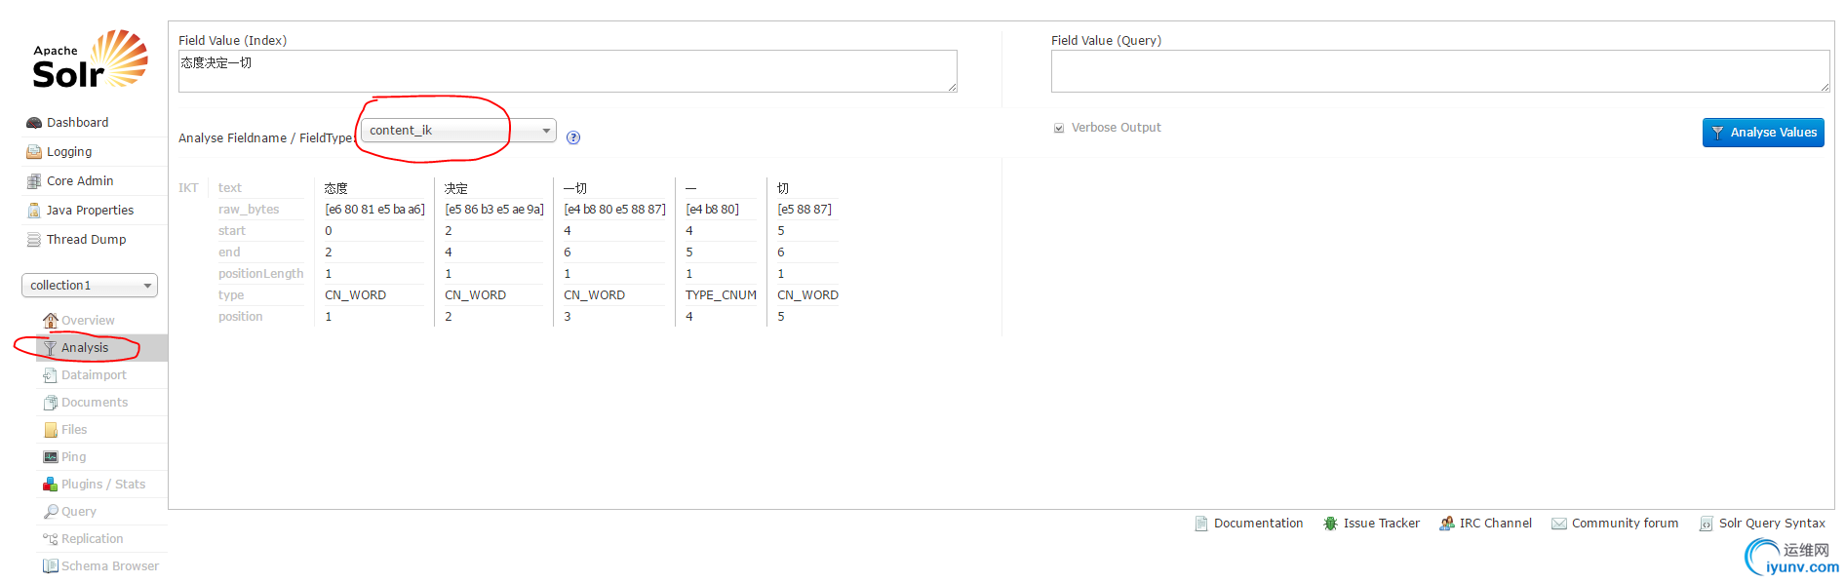The height and width of the screenshot is (583, 1845).
Task: Click the Thread Dump icon
Action: point(34,240)
